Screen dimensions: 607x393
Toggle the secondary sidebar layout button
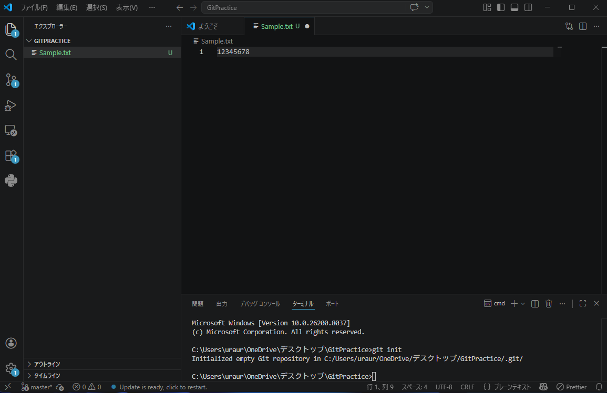528,7
